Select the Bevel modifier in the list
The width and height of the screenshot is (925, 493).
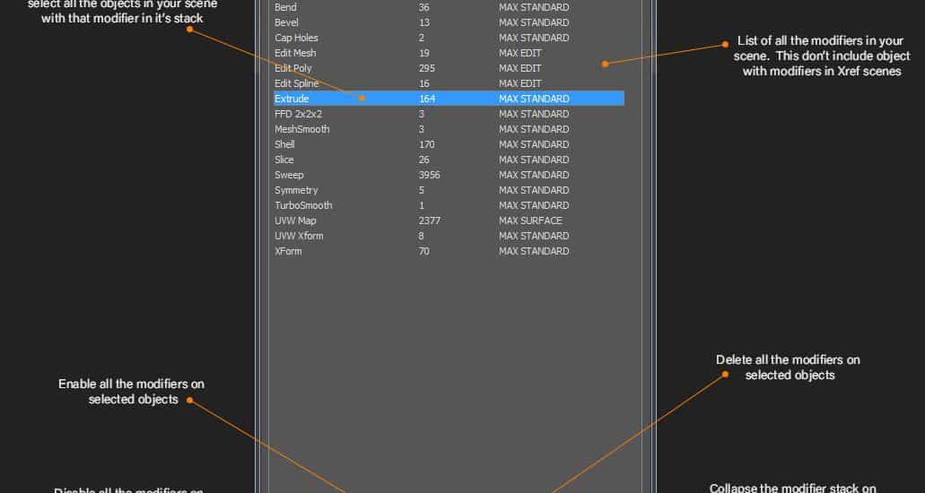[287, 22]
